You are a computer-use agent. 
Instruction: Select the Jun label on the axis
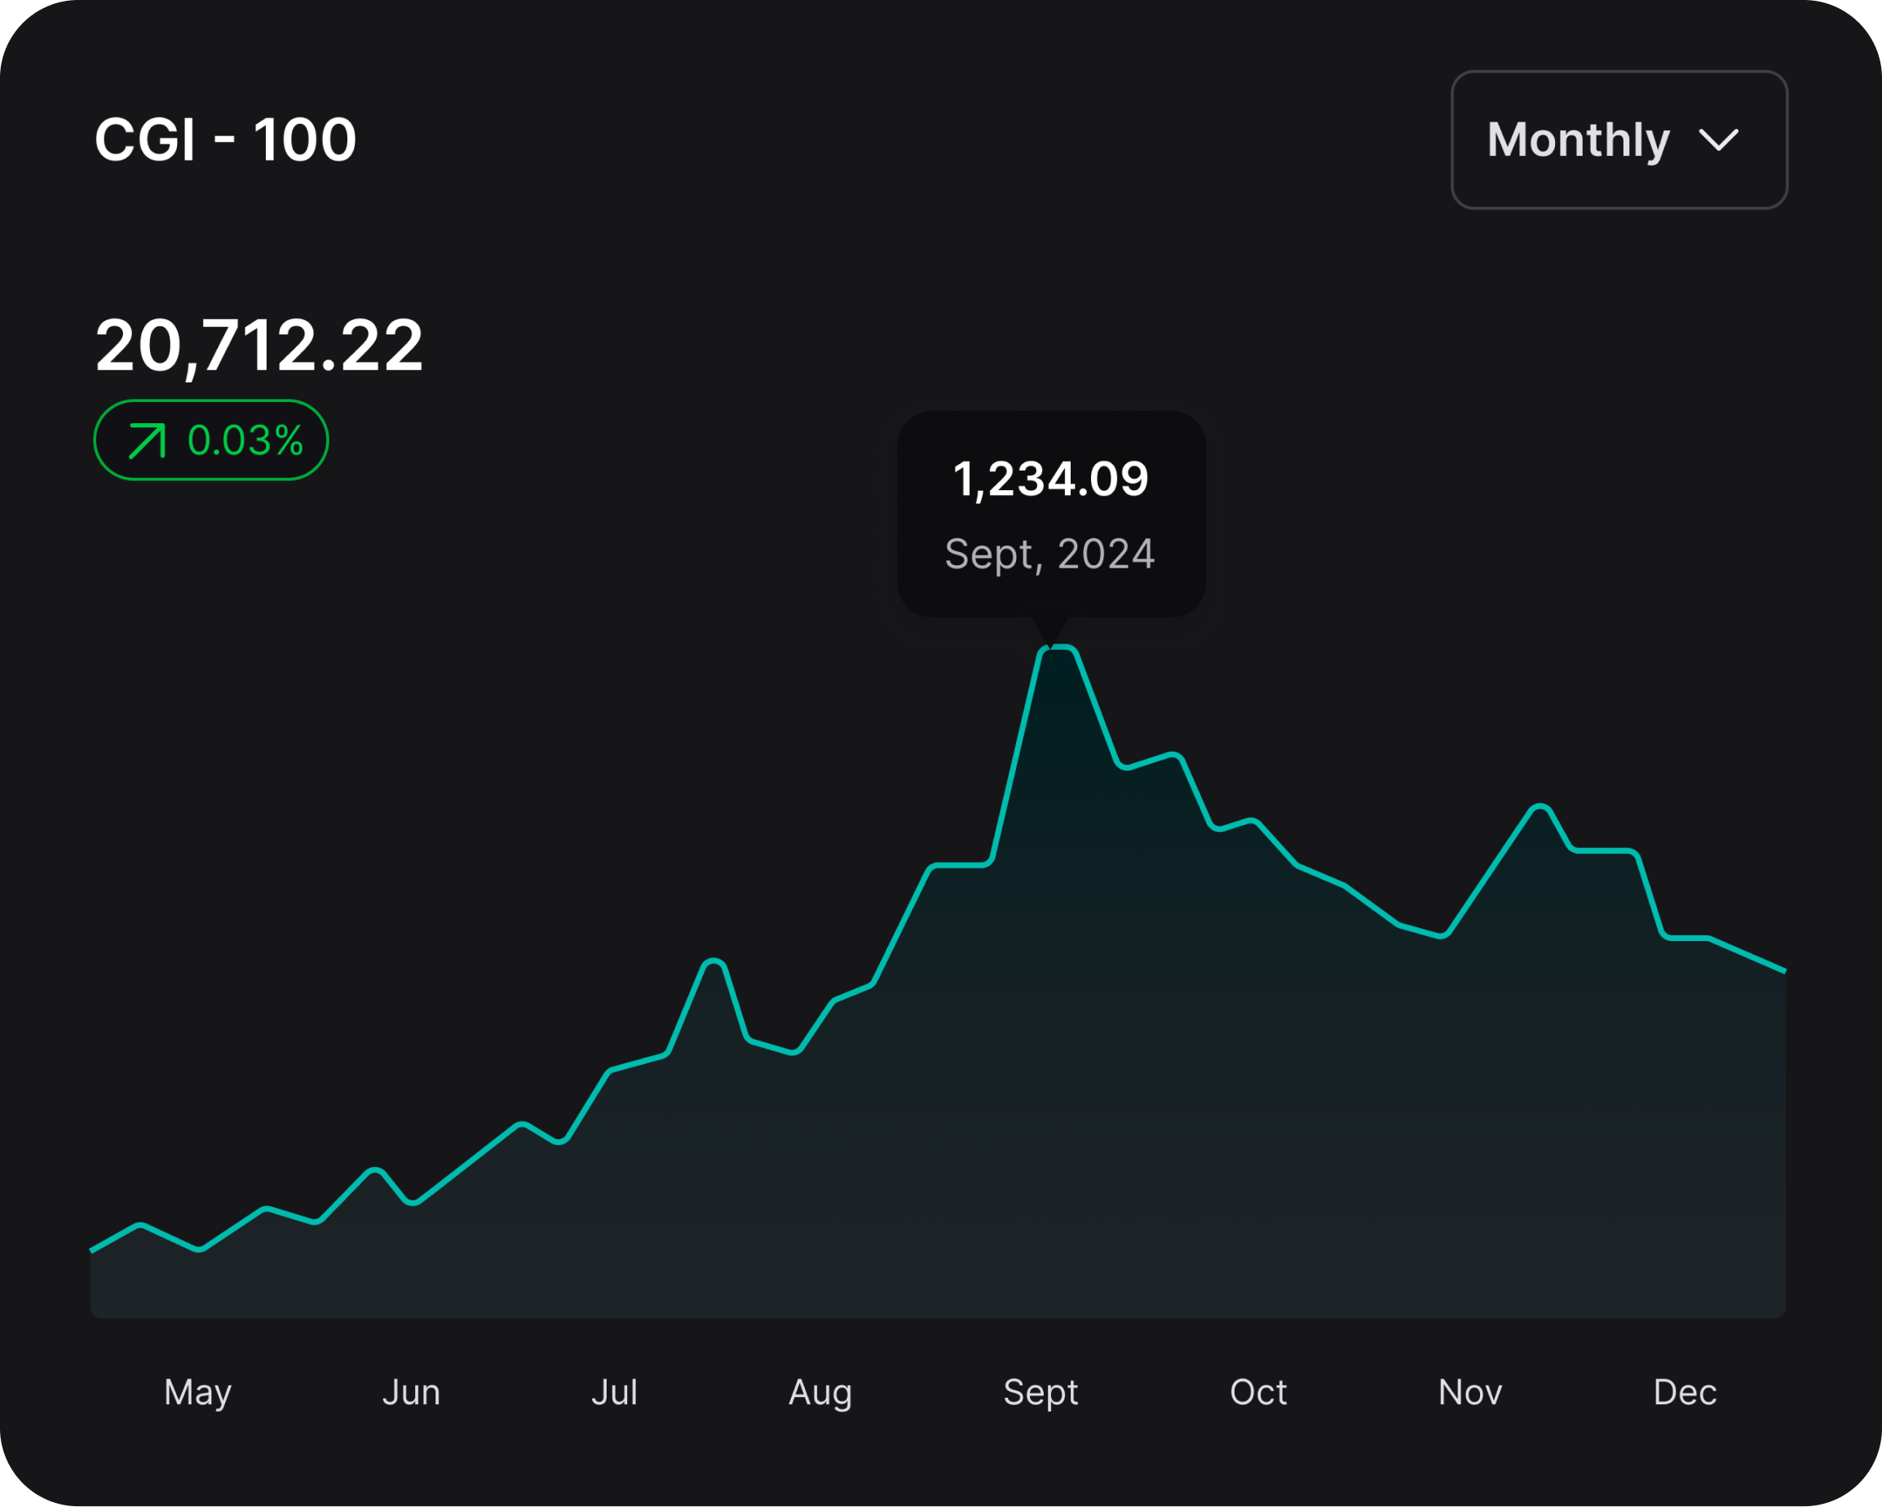[411, 1392]
